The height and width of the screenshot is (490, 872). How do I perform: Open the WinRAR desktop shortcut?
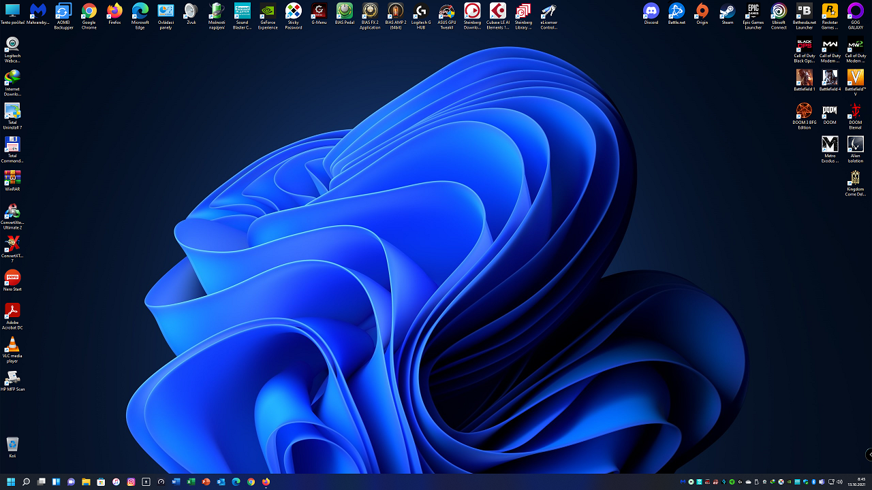[x=12, y=178]
